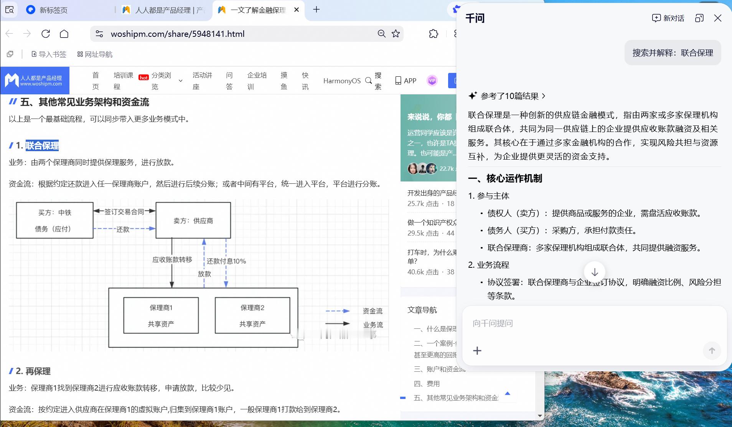Open the APP download link
Viewport: 732px width, 427px height.
tap(406, 81)
